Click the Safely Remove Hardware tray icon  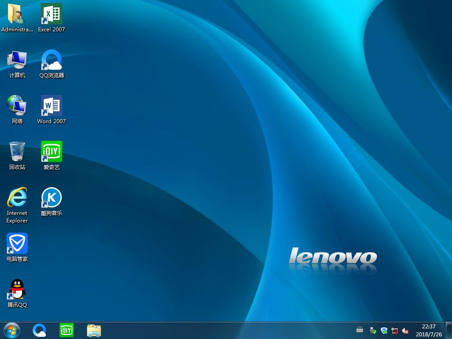click(x=373, y=331)
